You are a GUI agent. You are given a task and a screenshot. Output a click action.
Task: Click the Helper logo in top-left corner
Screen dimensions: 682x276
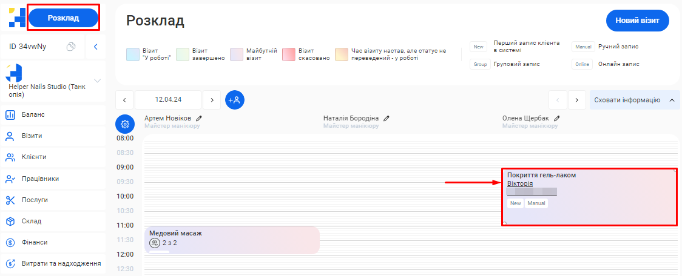coord(17,18)
